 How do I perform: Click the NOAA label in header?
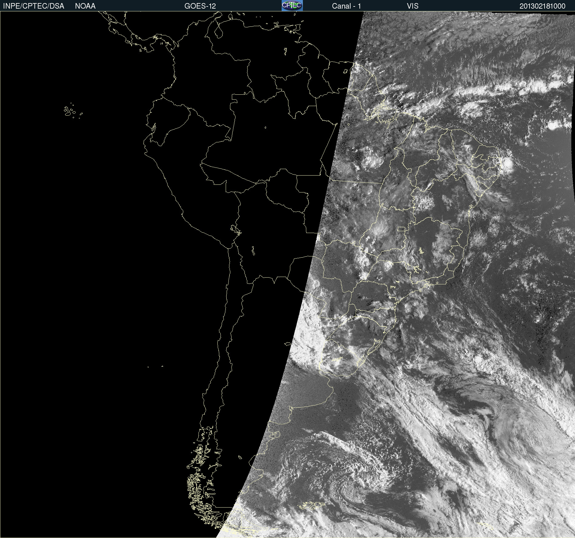85,6
